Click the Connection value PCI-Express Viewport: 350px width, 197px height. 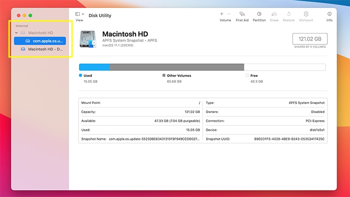tap(315, 121)
